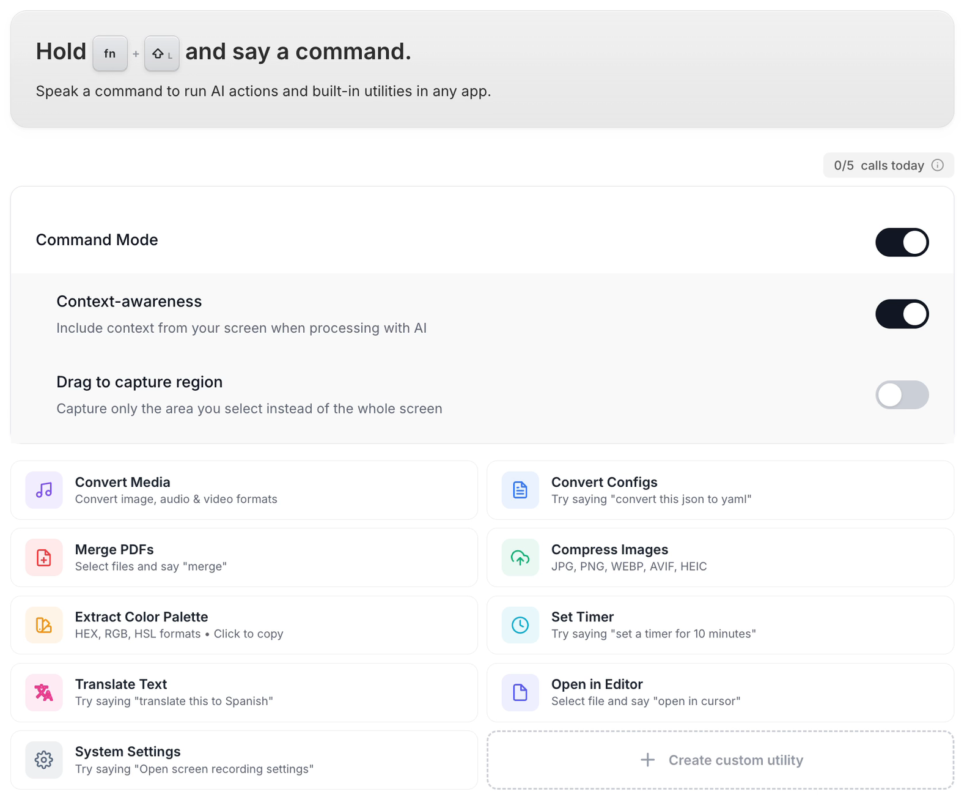Image resolution: width=978 pixels, height=800 pixels.
Task: Click the Open in Editor file icon
Action: pyautogui.click(x=520, y=692)
